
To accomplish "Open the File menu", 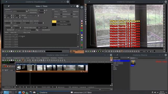I will 4,58.
